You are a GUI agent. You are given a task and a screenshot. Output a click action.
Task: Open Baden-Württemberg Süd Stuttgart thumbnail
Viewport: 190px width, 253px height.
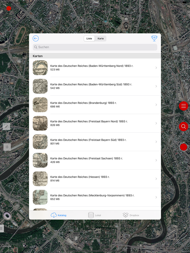40,86
